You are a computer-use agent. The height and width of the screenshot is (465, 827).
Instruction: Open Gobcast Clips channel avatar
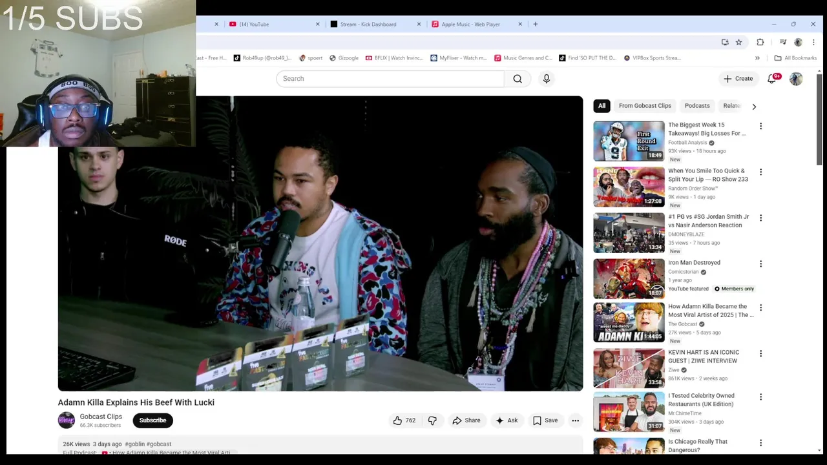(67, 420)
